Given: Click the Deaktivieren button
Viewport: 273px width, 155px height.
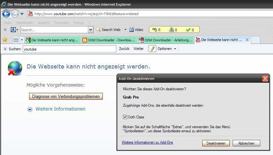Looking at the screenshot, I should (x=216, y=143).
